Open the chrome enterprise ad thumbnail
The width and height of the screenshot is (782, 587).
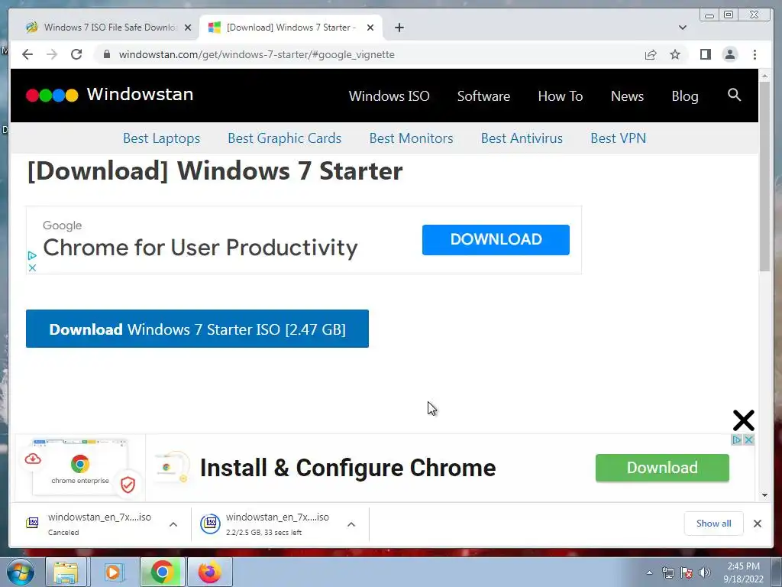tap(79, 467)
